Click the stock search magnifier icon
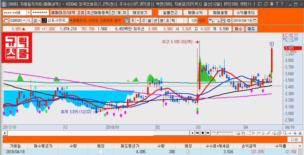The image size is (304, 155). 29,20
